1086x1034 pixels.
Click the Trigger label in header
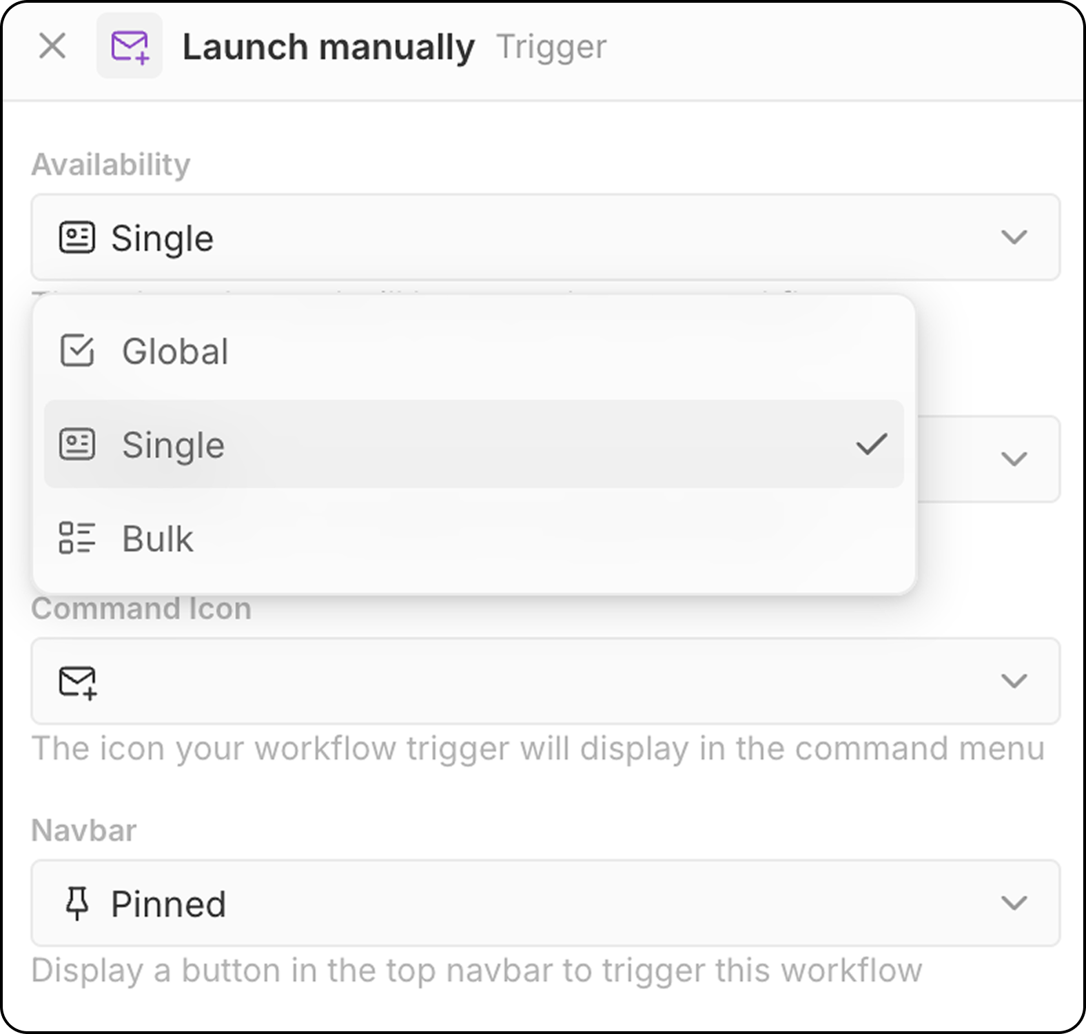[551, 47]
